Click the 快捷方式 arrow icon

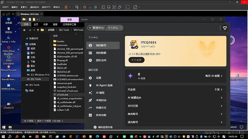tap(90, 108)
